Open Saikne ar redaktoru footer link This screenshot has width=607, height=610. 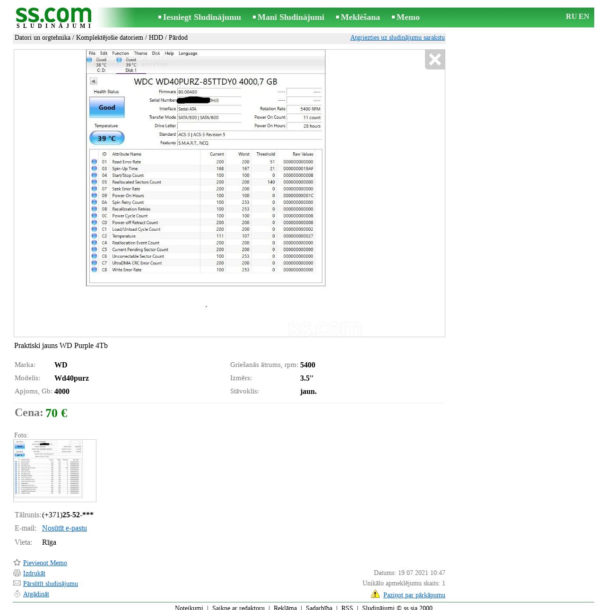pos(238,608)
